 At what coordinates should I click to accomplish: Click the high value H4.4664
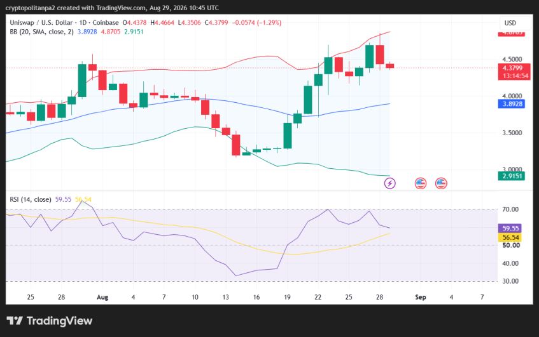(x=162, y=23)
